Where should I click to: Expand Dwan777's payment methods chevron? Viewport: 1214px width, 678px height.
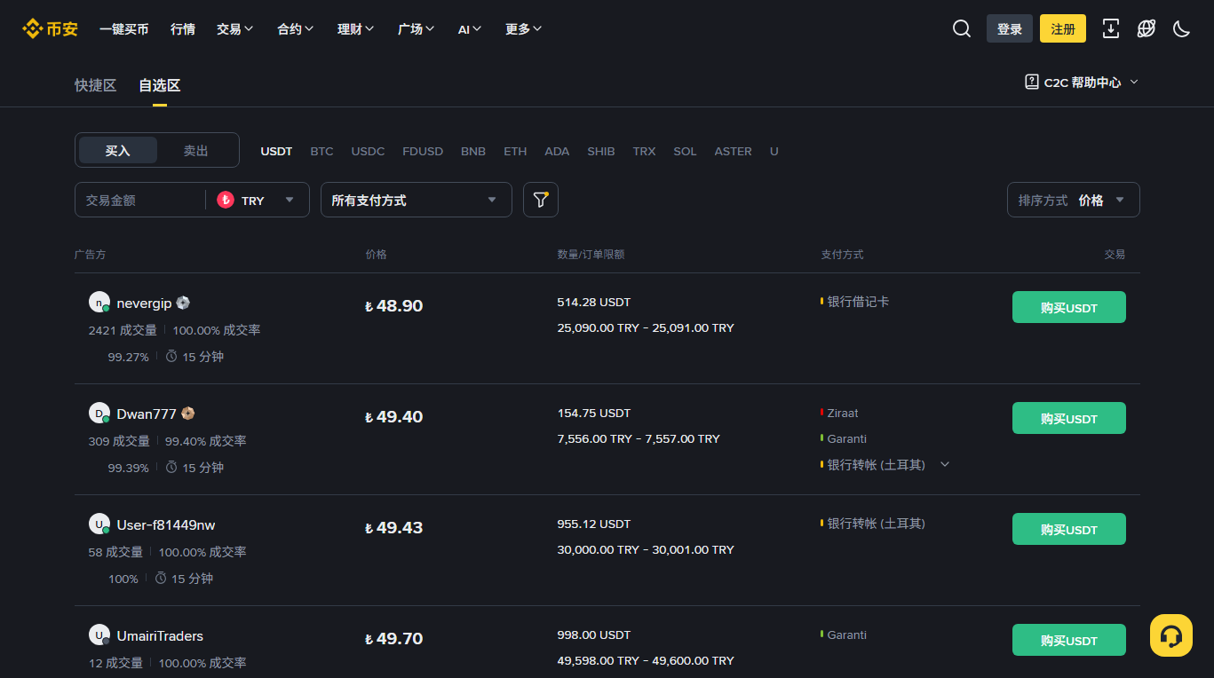(945, 464)
